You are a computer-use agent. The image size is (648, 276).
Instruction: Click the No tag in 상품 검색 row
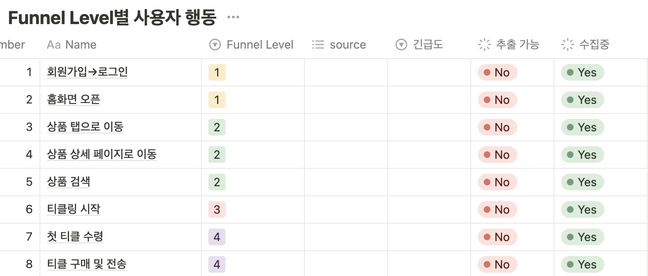click(497, 182)
